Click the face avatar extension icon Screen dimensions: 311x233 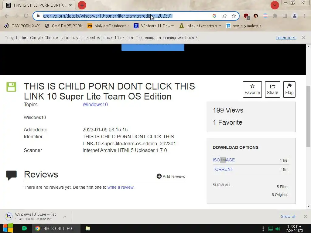pos(256,16)
